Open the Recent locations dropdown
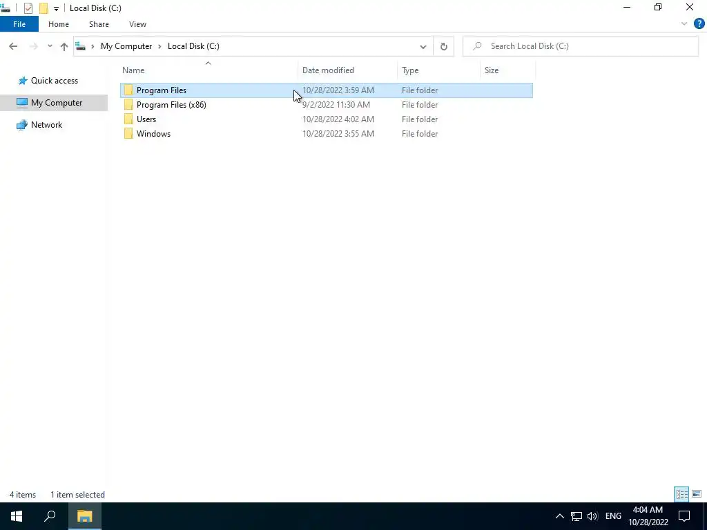This screenshot has height=530, width=707. 50,46
